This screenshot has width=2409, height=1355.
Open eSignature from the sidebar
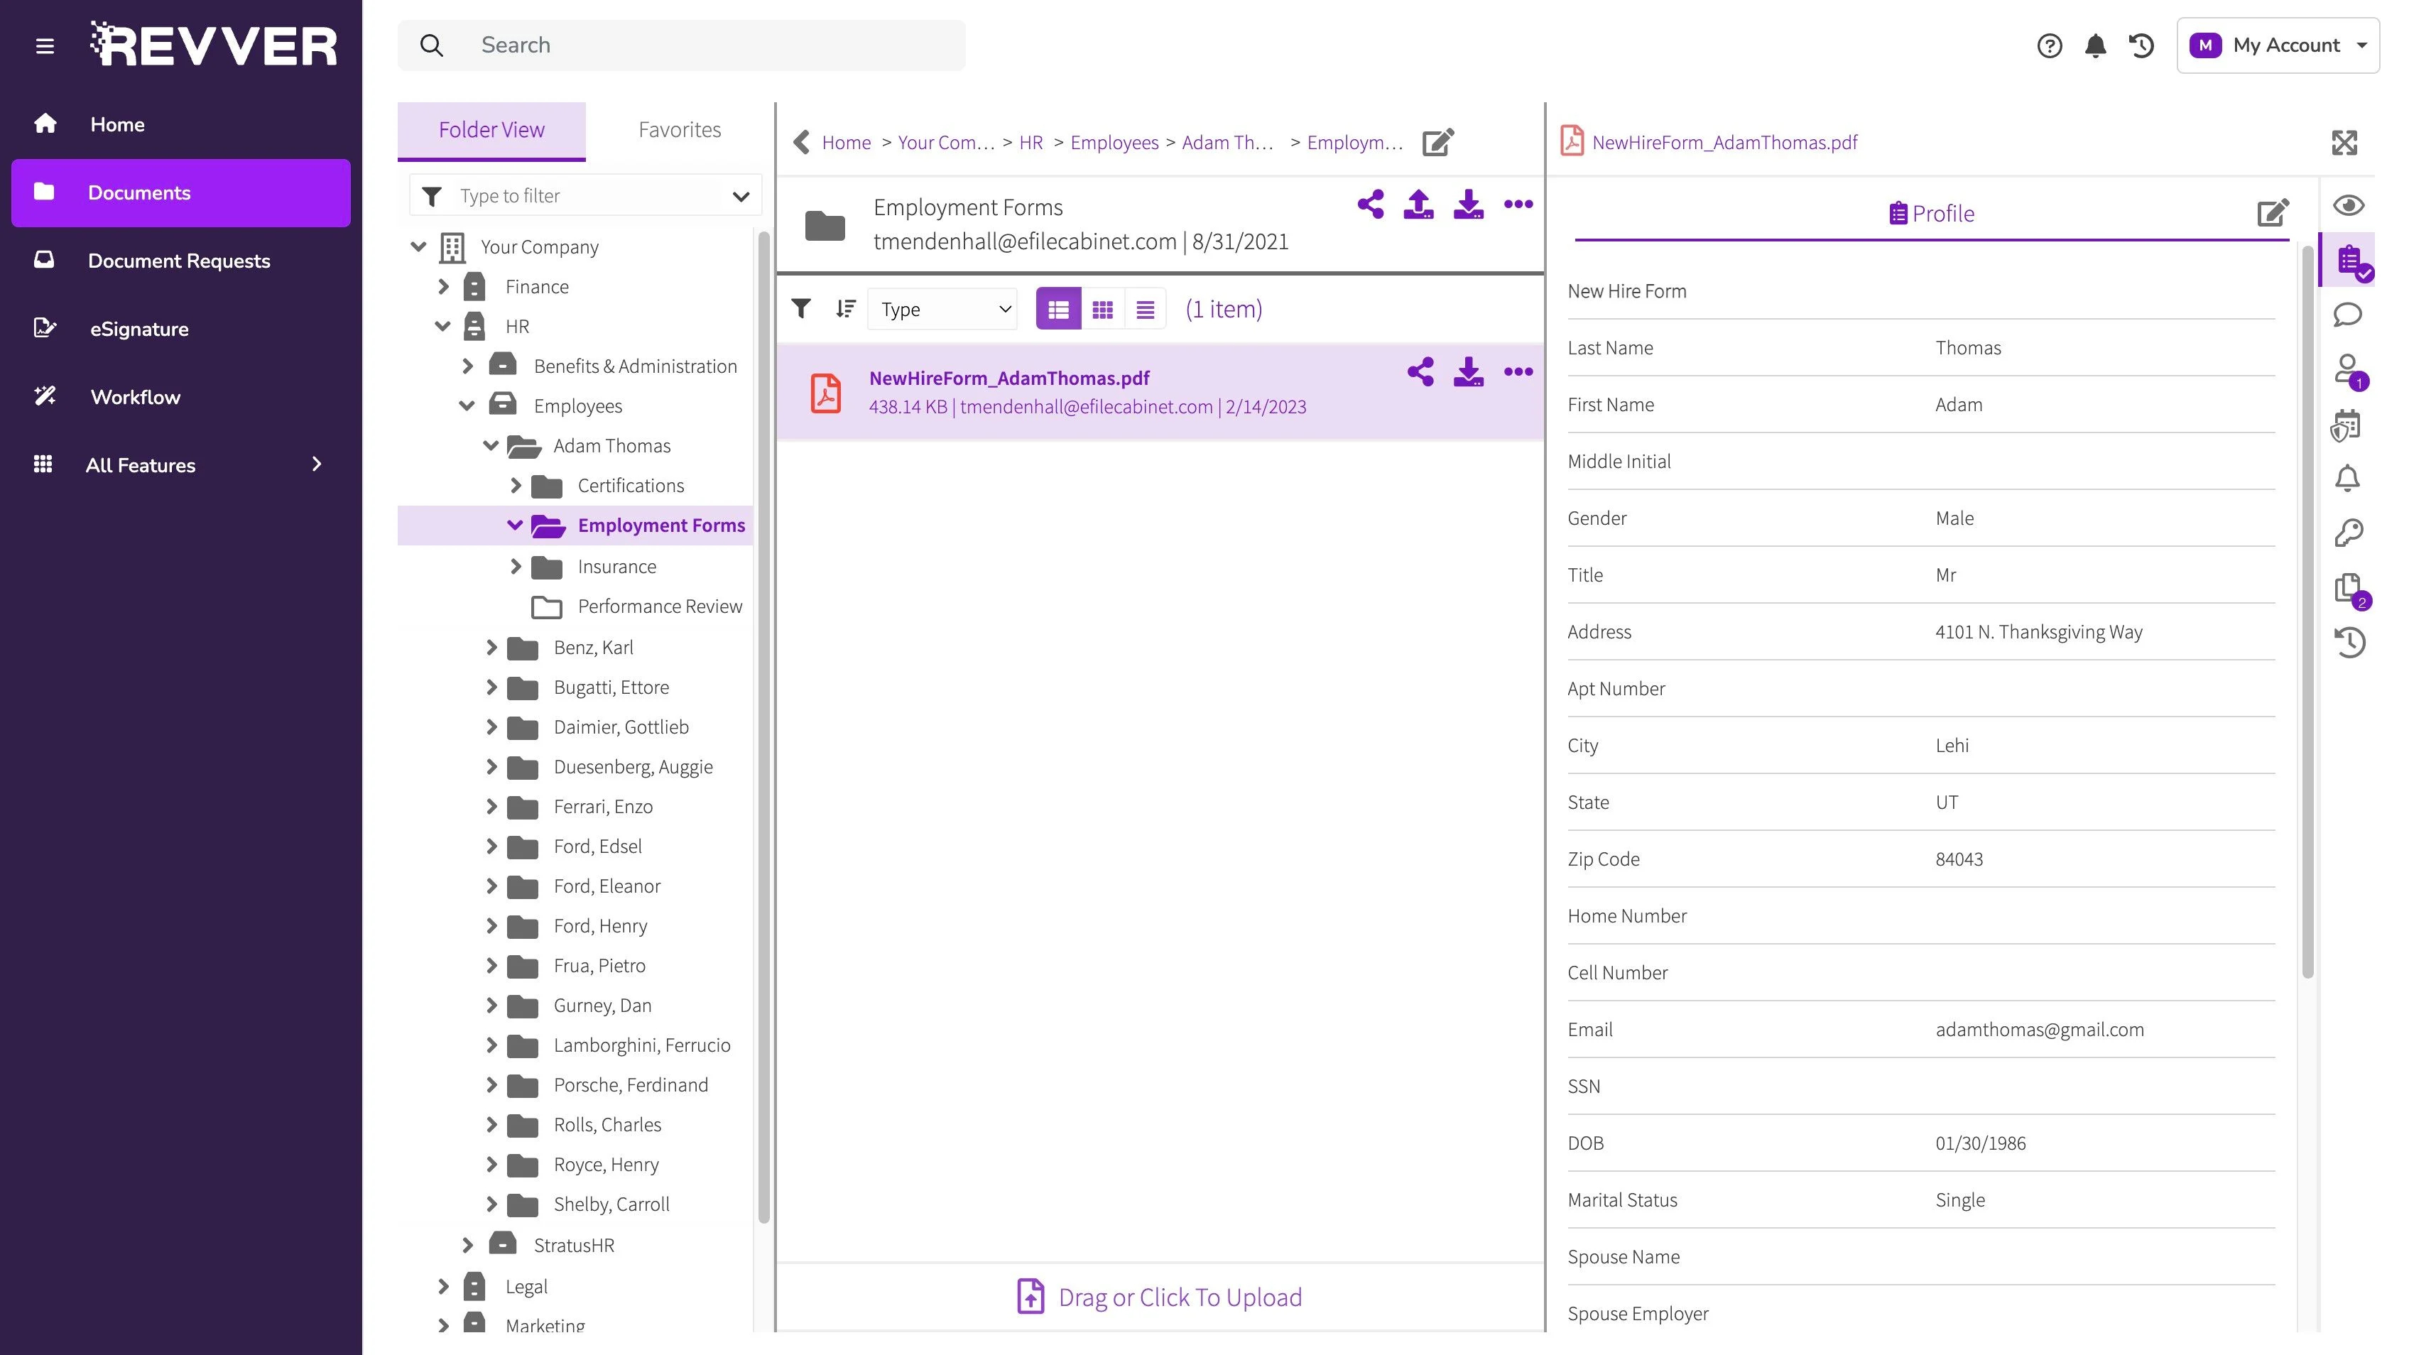(138, 330)
